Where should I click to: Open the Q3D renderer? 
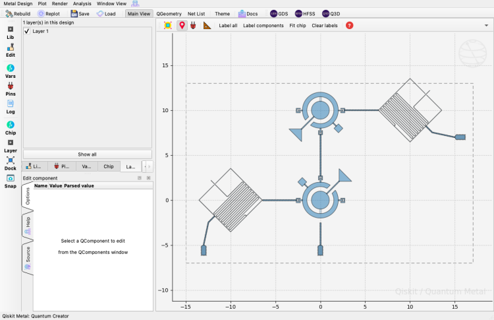pyautogui.click(x=331, y=14)
